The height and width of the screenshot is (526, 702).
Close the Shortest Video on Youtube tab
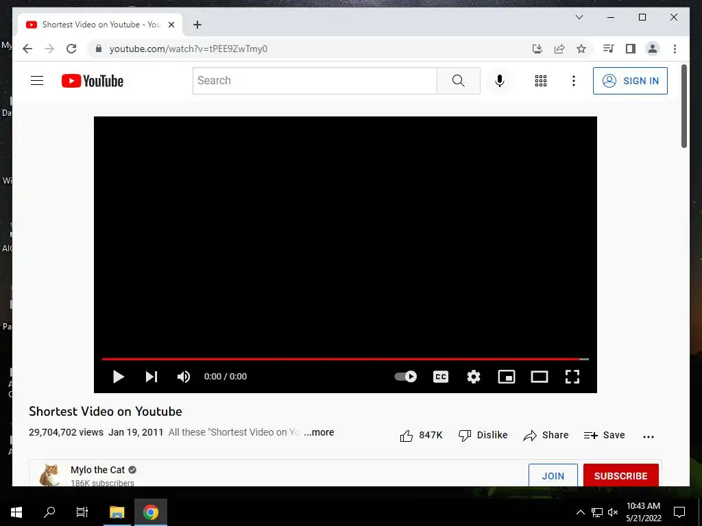point(171,25)
